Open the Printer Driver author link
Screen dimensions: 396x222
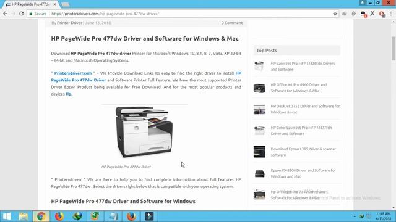[69, 23]
